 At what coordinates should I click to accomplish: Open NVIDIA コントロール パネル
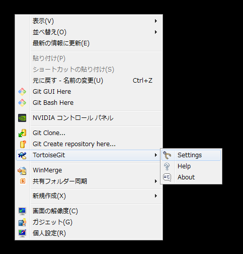(x=89, y=118)
